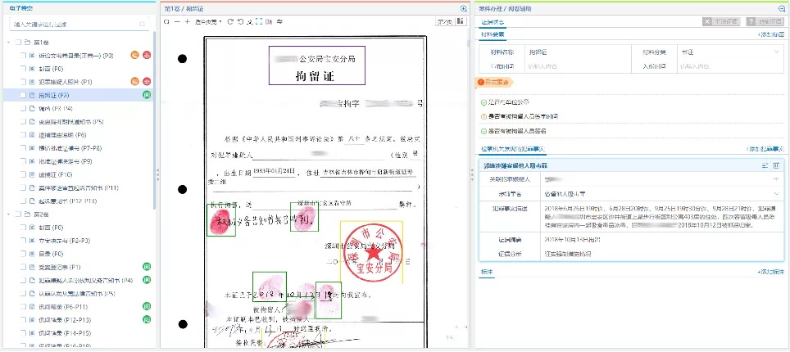Tick checkbox beside 犯罪嫌疑人照片 (P1)

point(24,82)
